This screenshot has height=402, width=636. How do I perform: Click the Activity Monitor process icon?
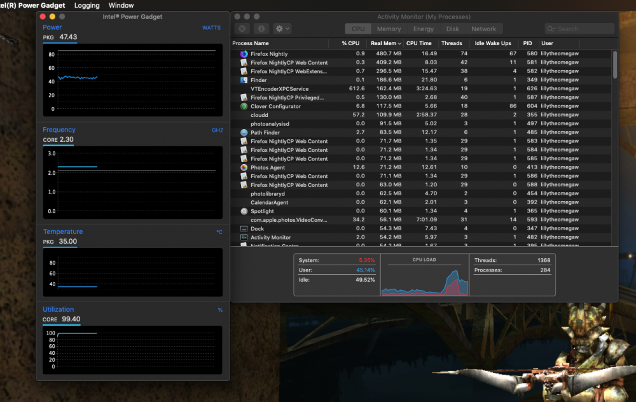[x=244, y=237]
